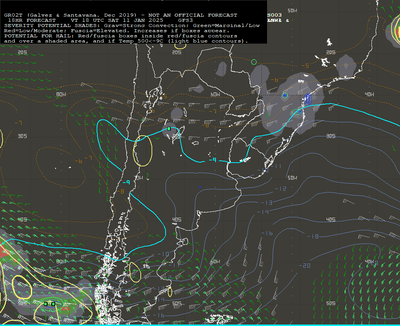Click the "-13" contour label in the Atlantic
The image size is (400, 326).
tap(267, 203)
